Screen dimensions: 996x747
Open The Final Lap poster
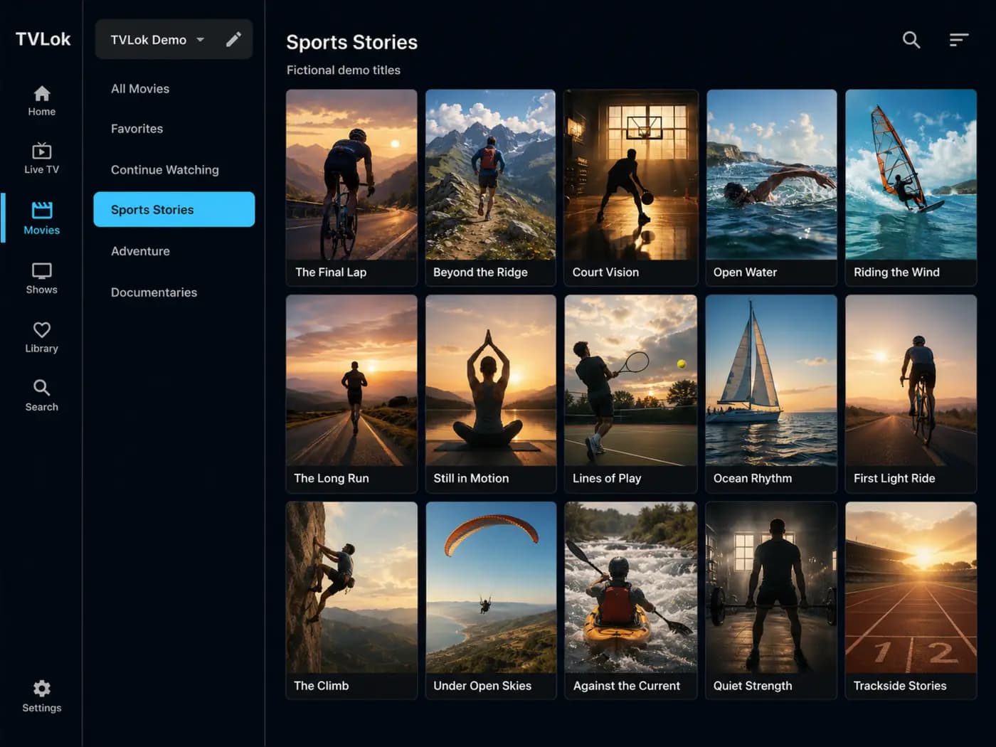pos(351,188)
